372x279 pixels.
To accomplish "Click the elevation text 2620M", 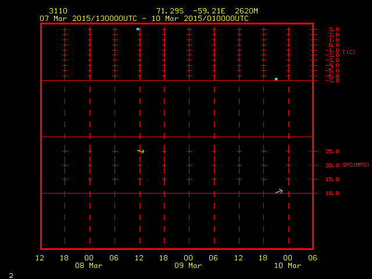I will point(246,11).
